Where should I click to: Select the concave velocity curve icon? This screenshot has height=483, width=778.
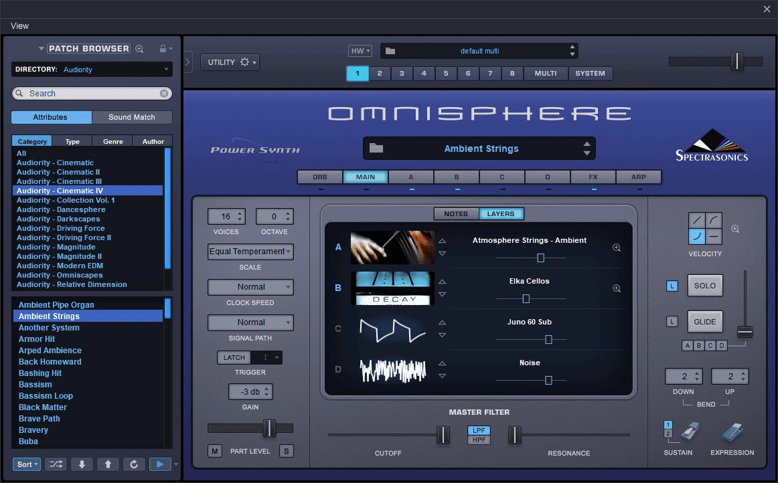coord(696,237)
